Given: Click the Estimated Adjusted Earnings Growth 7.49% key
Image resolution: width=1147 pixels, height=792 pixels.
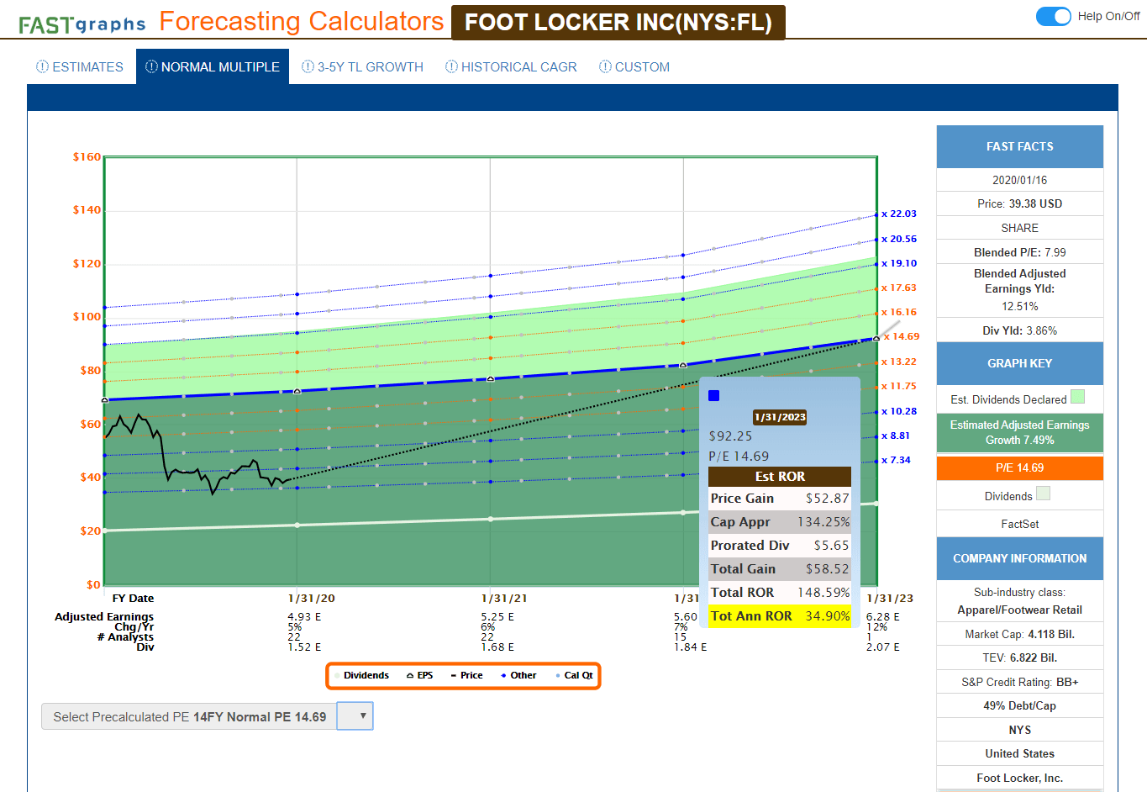Looking at the screenshot, I should pos(1020,432).
